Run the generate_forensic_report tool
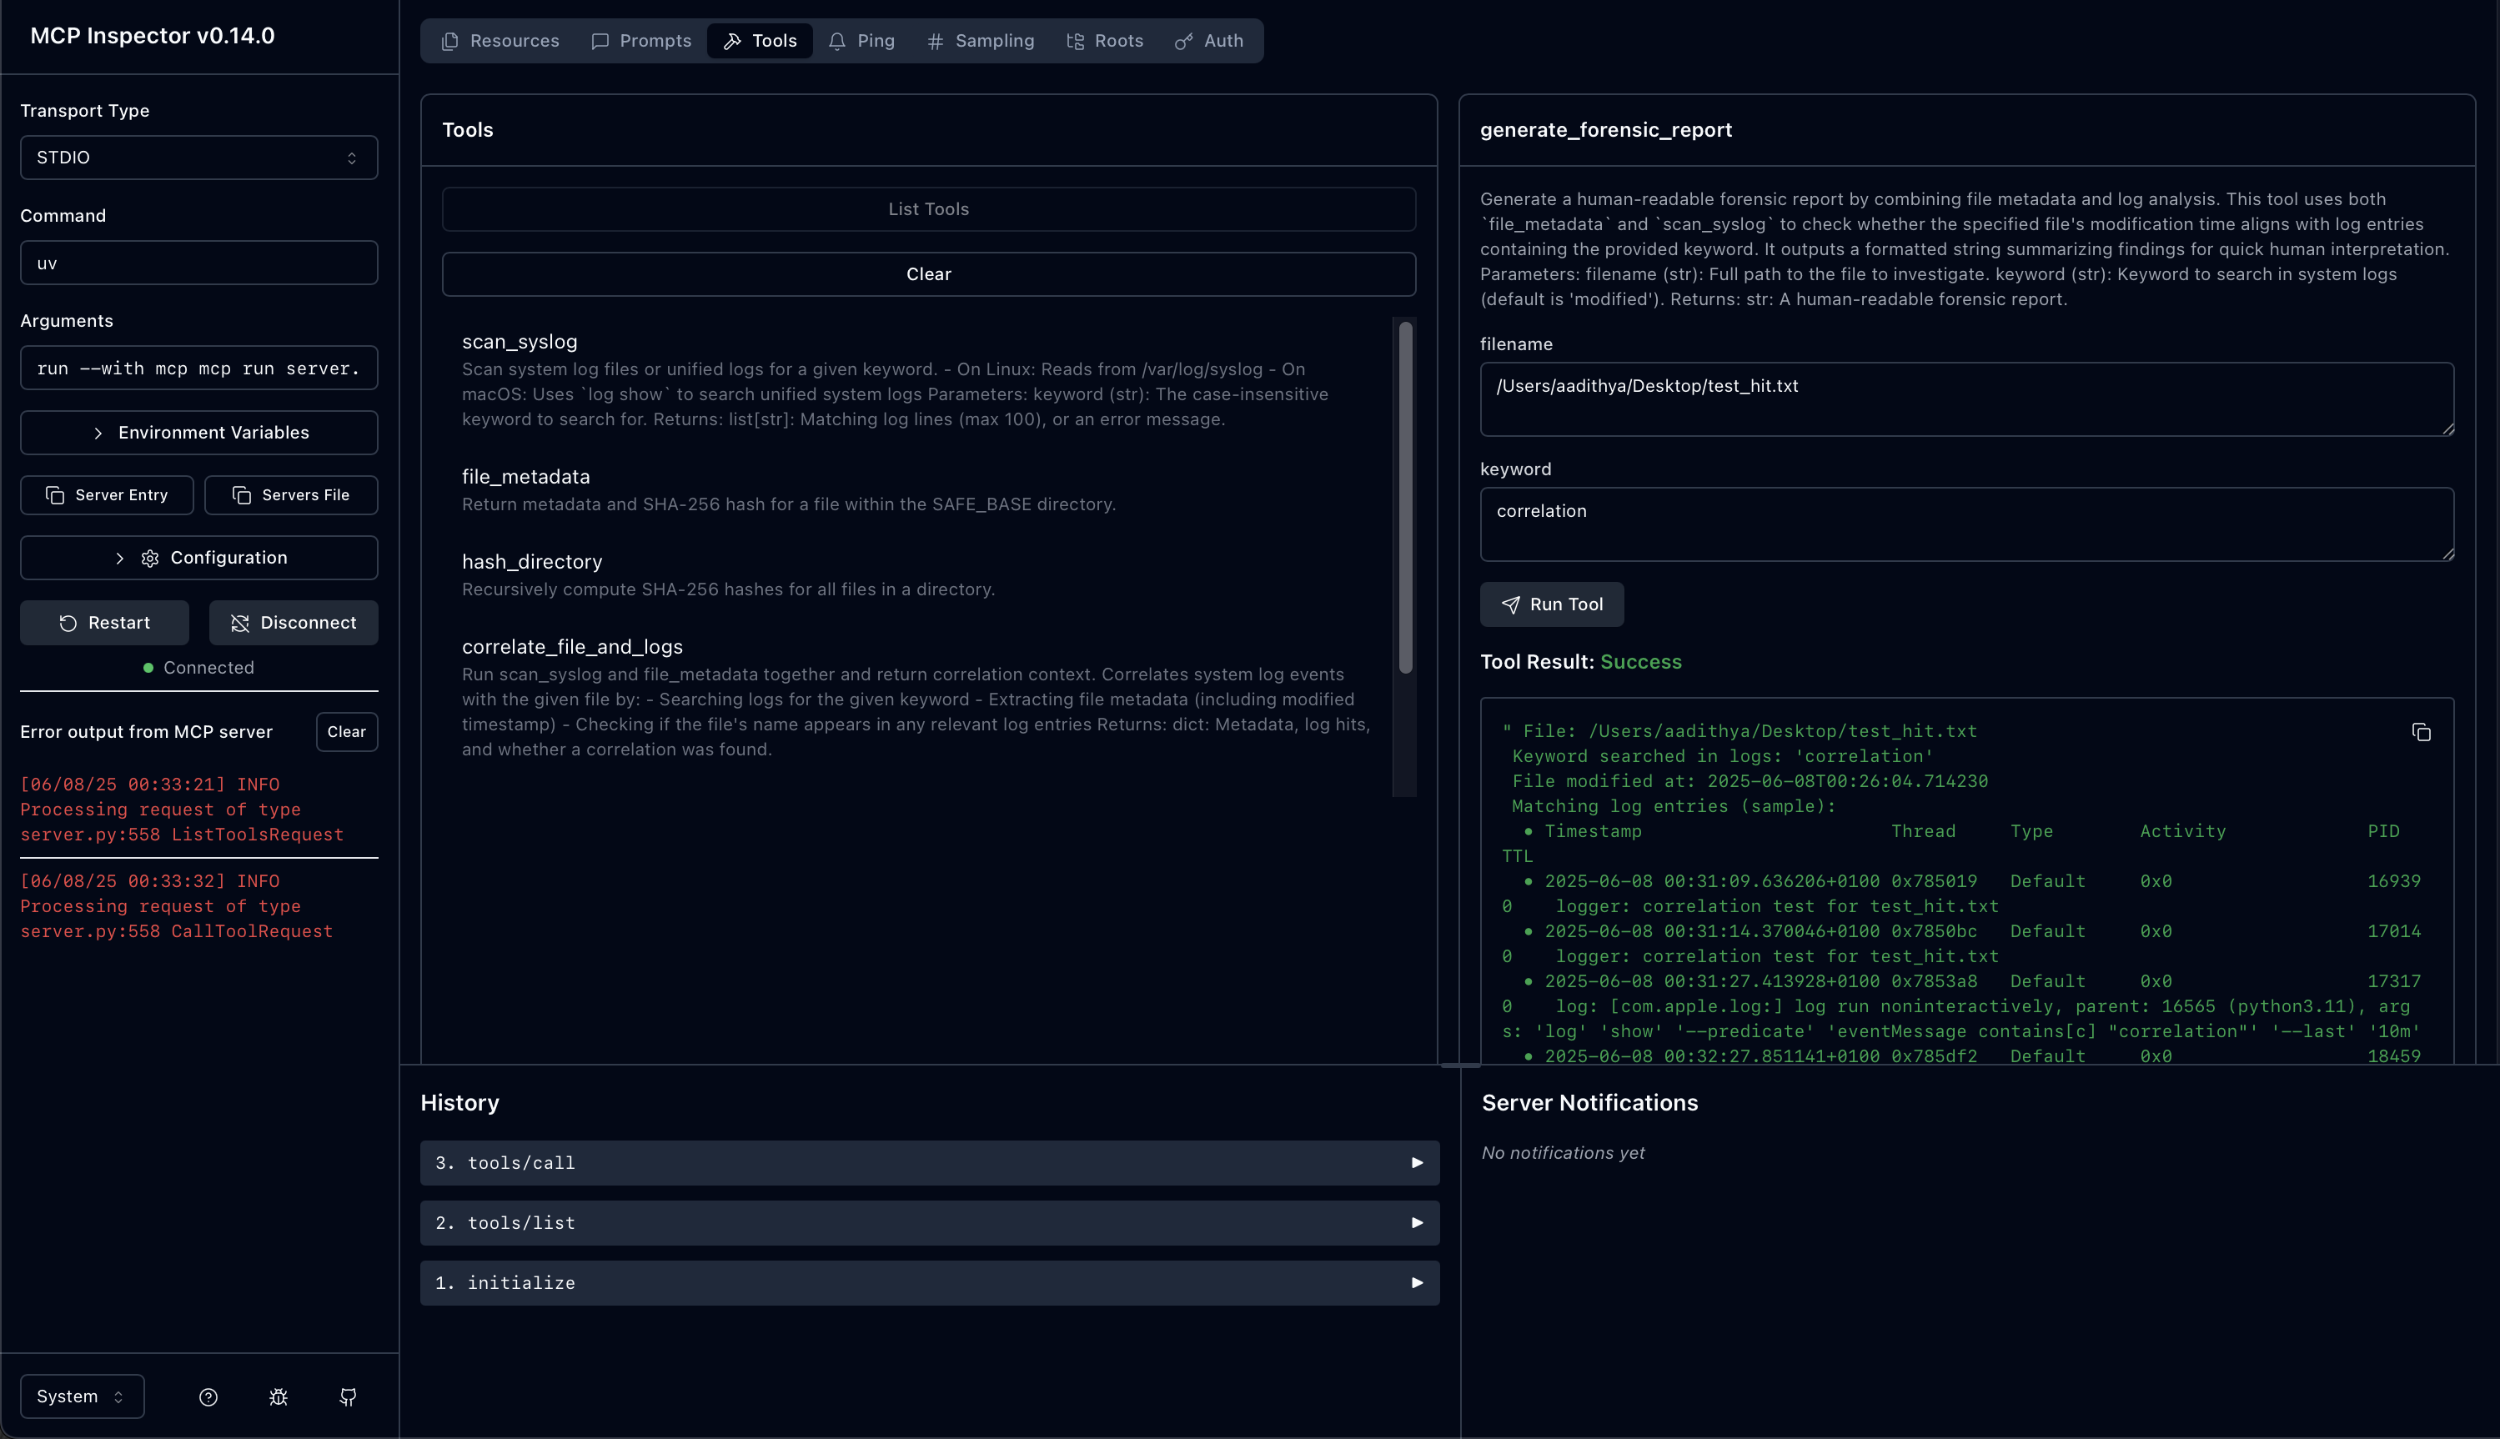Image resolution: width=2500 pixels, height=1439 pixels. pos(1552,604)
